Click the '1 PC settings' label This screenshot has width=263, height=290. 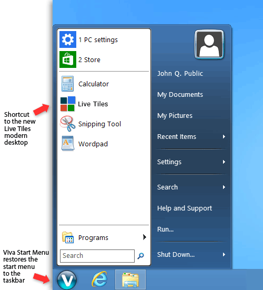pyautogui.click(x=98, y=40)
